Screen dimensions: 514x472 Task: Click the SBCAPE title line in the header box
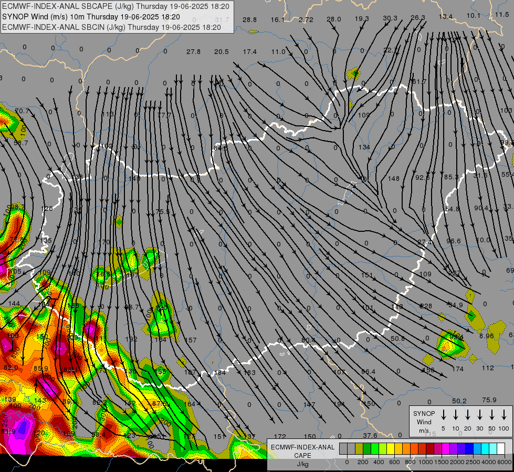[116, 6]
